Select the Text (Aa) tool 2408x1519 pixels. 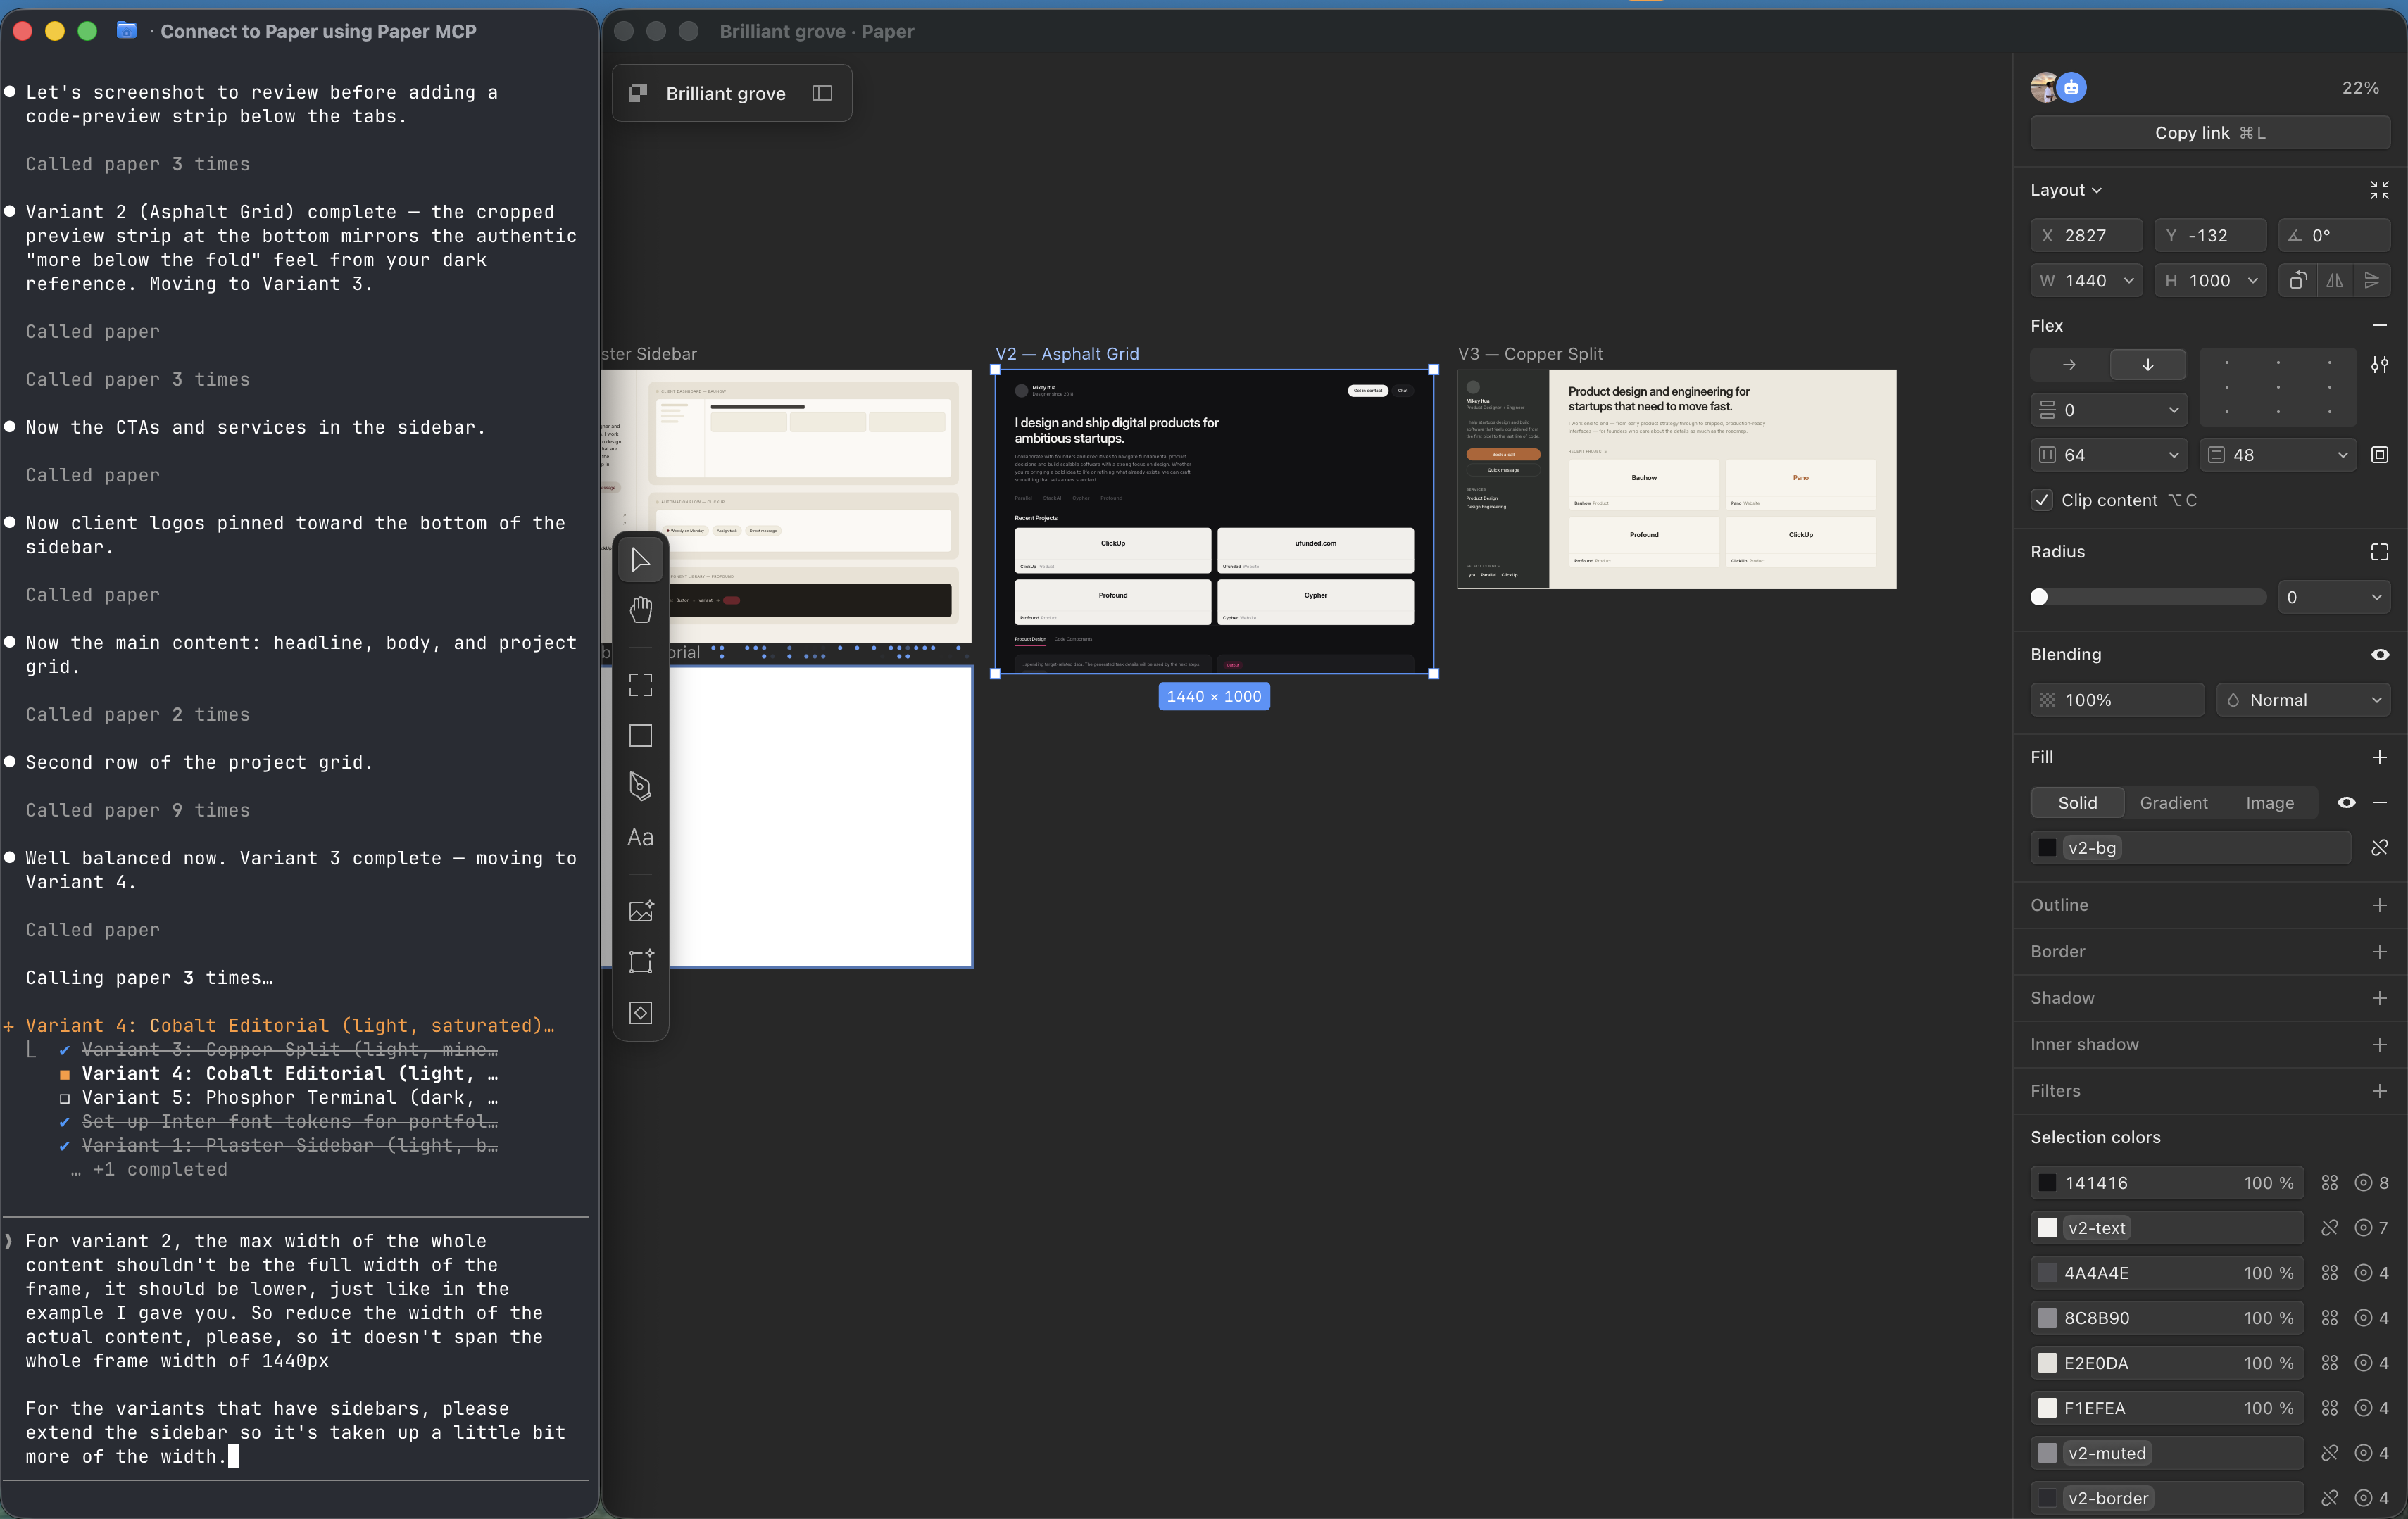click(640, 837)
